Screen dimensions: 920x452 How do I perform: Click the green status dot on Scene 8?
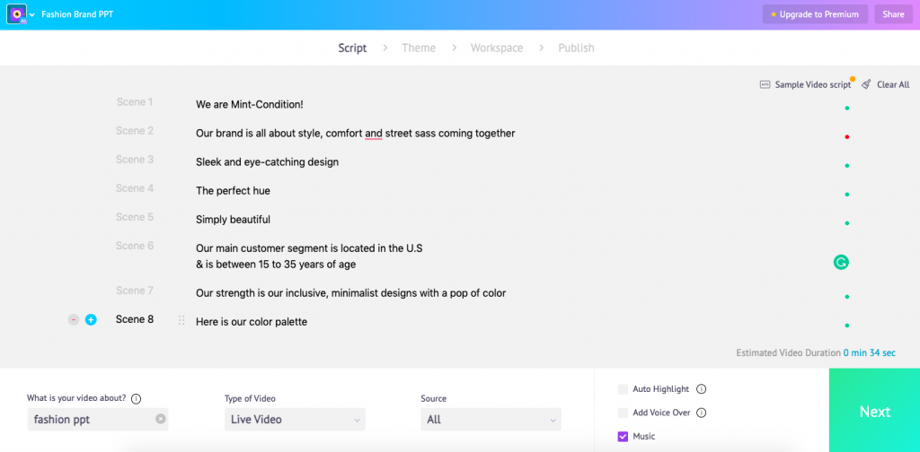(x=846, y=326)
